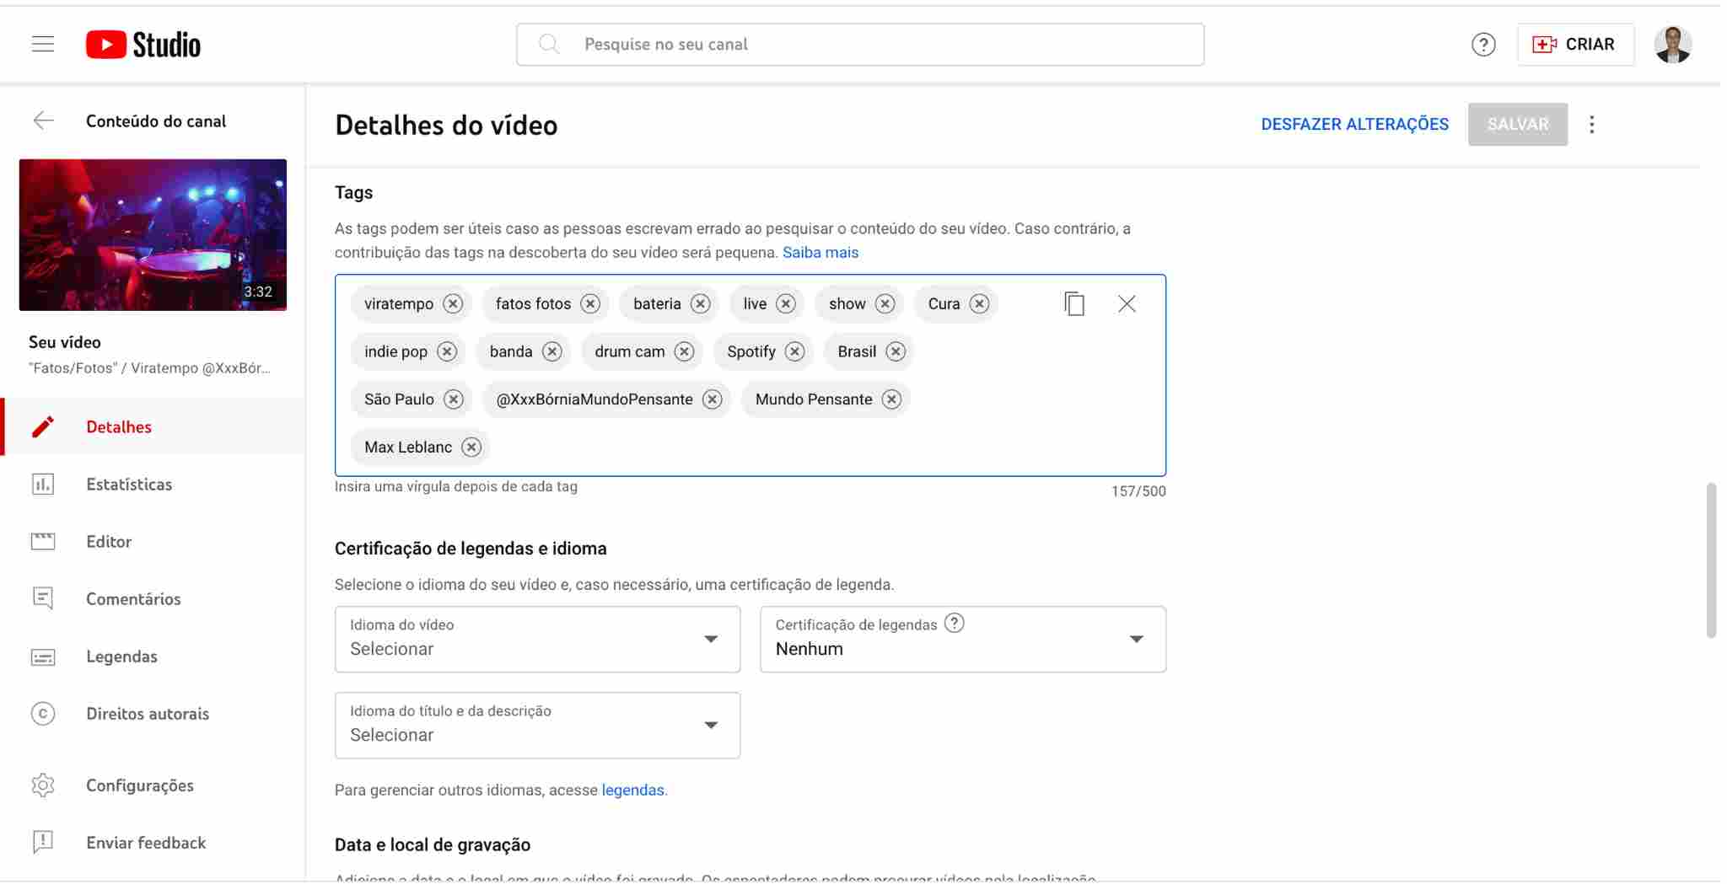Viewport: 1727px width, 884px height.
Task: Click the Conteúdo do canal link
Action: pos(156,121)
